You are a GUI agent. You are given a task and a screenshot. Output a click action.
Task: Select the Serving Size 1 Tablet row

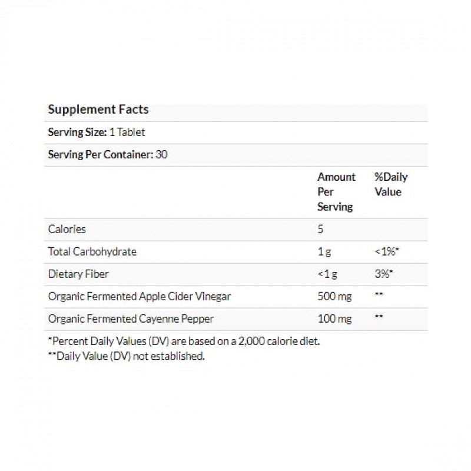97,133
